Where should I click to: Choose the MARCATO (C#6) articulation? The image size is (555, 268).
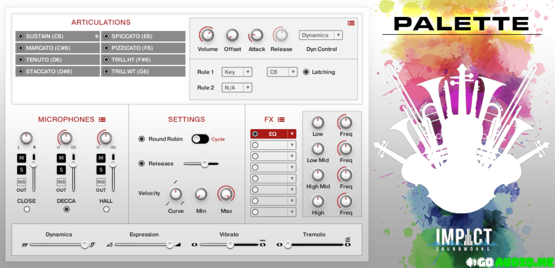[57, 48]
